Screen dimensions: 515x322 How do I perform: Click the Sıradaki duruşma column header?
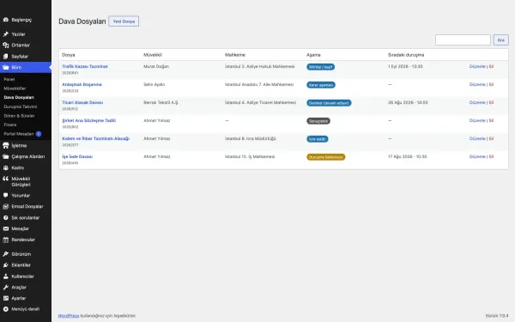tap(406, 55)
